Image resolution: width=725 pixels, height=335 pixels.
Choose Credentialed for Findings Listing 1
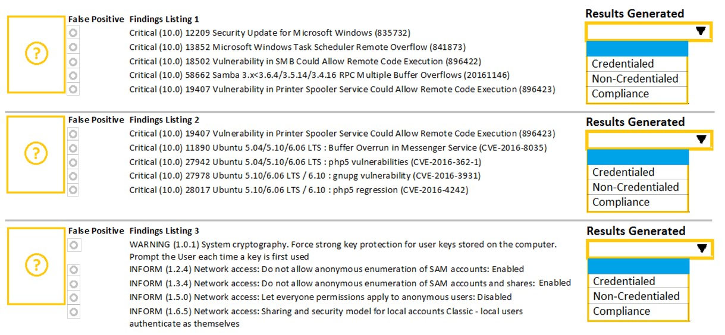[x=637, y=64]
